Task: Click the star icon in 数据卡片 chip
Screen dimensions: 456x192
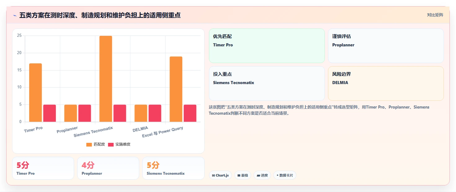Action: [277, 175]
